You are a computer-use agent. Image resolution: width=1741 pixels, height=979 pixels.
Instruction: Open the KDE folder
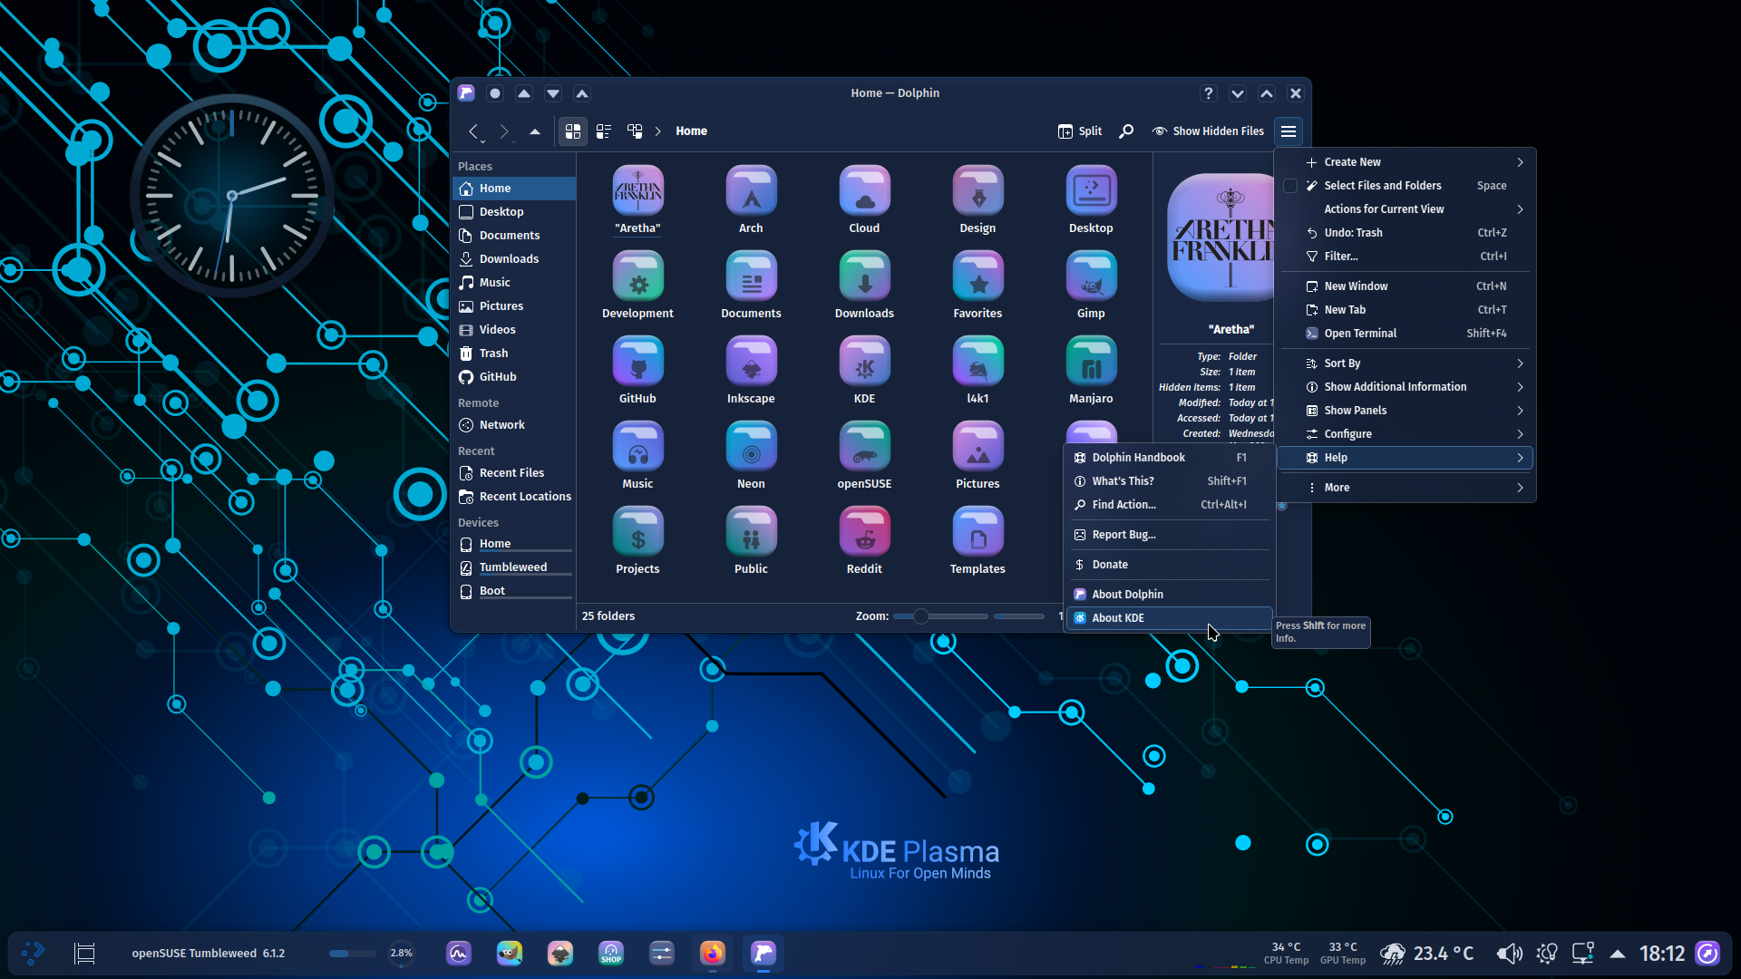864,370
